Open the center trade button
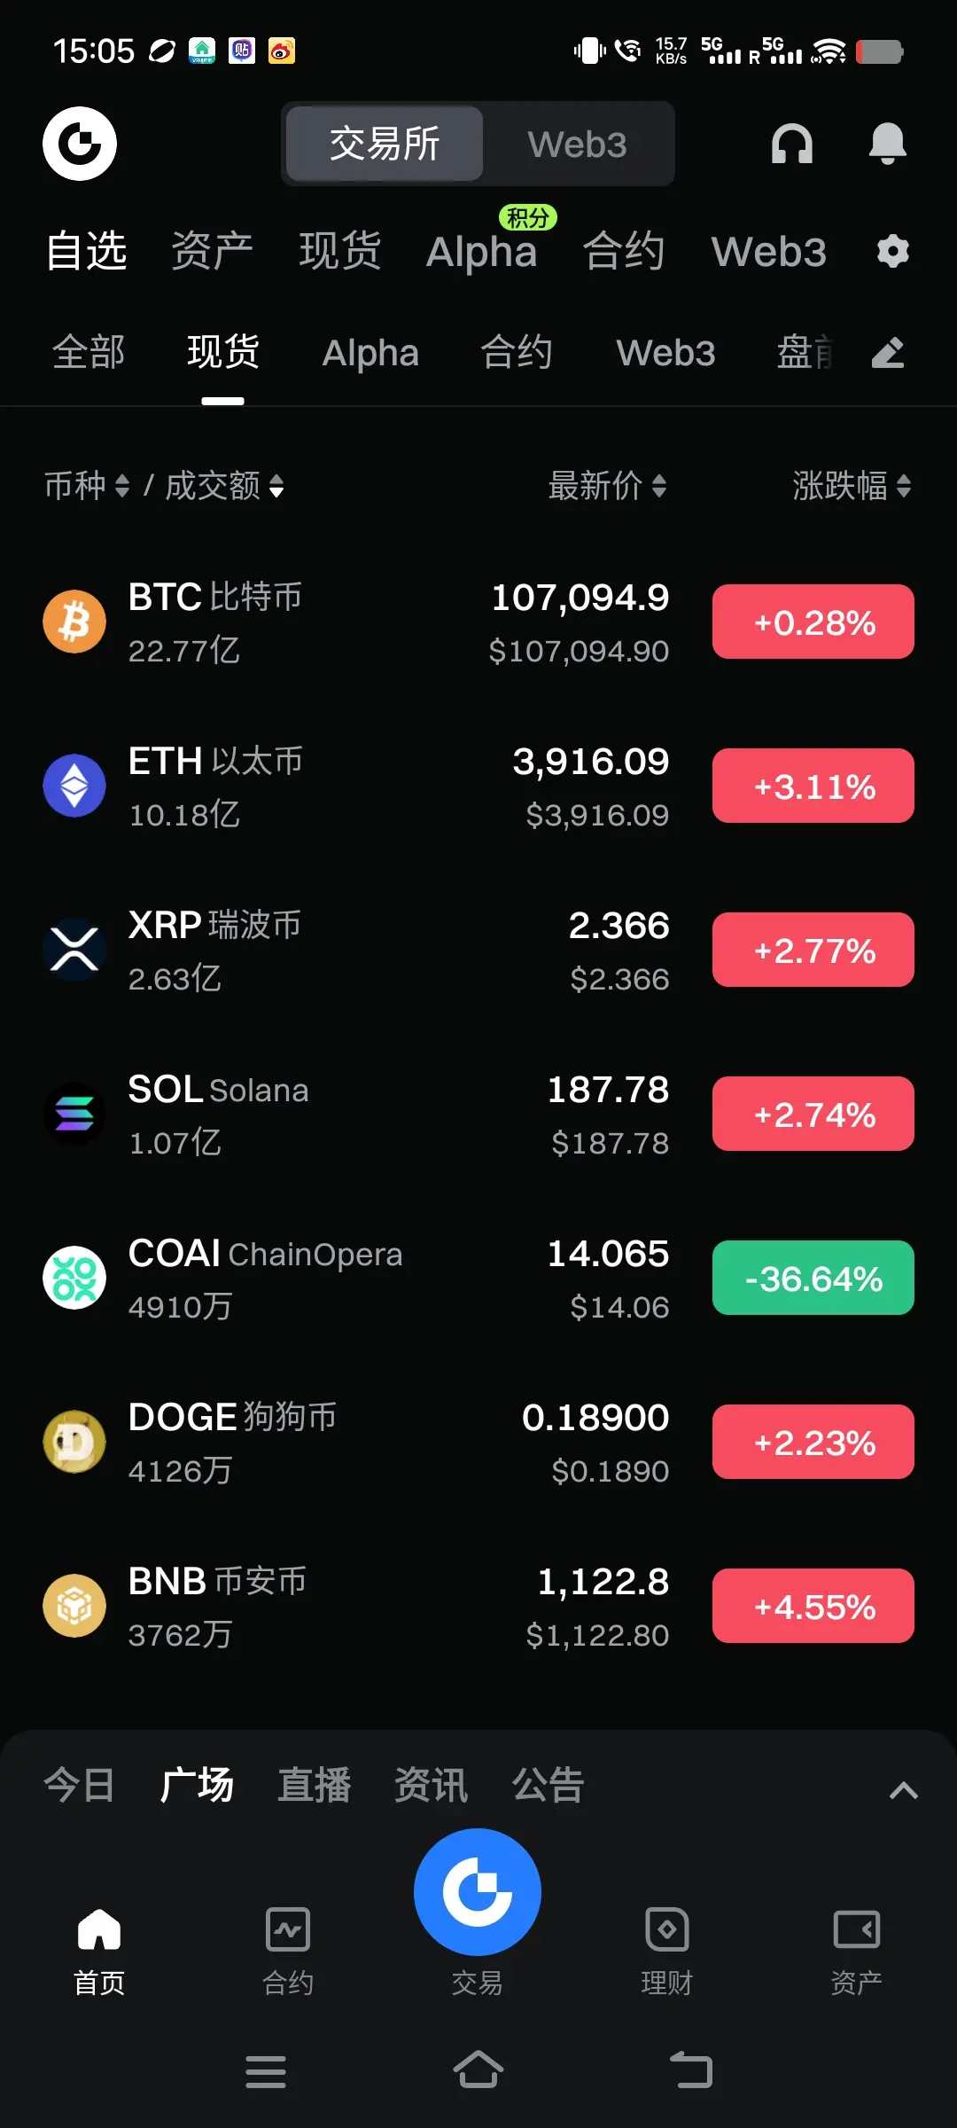This screenshot has height=2128, width=957. 478,1892
